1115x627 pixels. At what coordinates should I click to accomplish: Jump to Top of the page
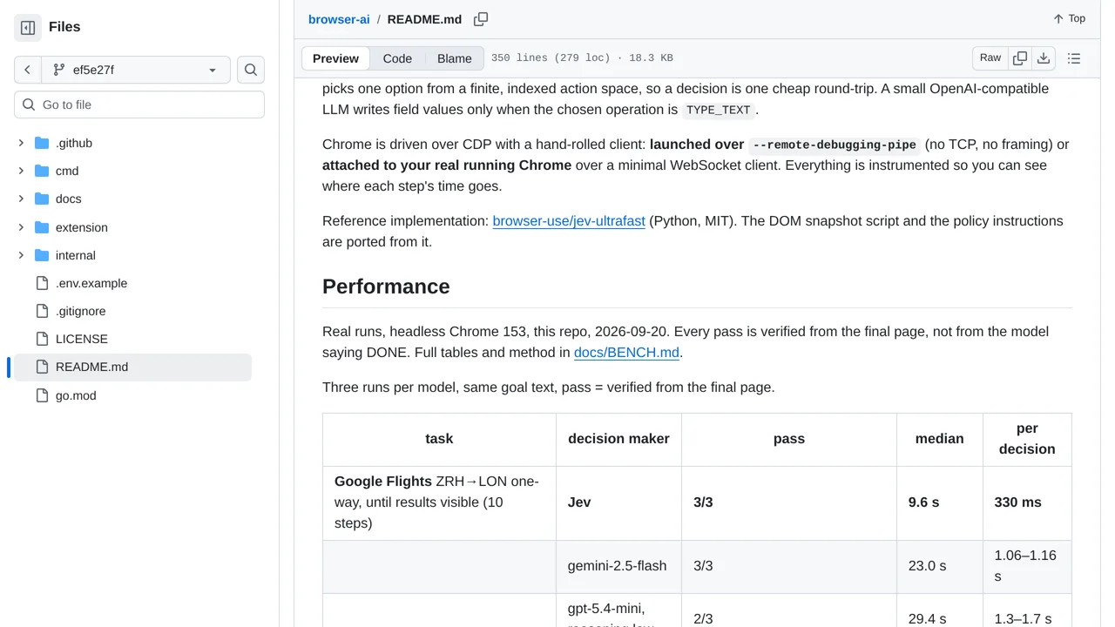click(1069, 18)
